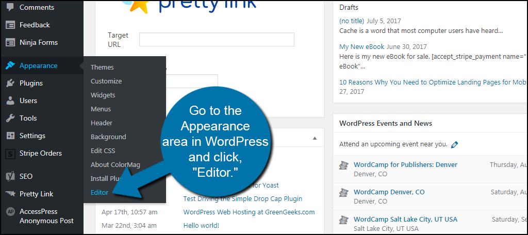The width and height of the screenshot is (528, 235).
Task: Click the 'Apr 17th, 10:57 am' date
Action: 129,212
